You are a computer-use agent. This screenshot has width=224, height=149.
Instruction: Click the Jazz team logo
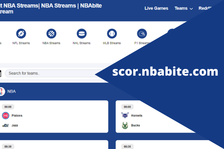[6, 126]
